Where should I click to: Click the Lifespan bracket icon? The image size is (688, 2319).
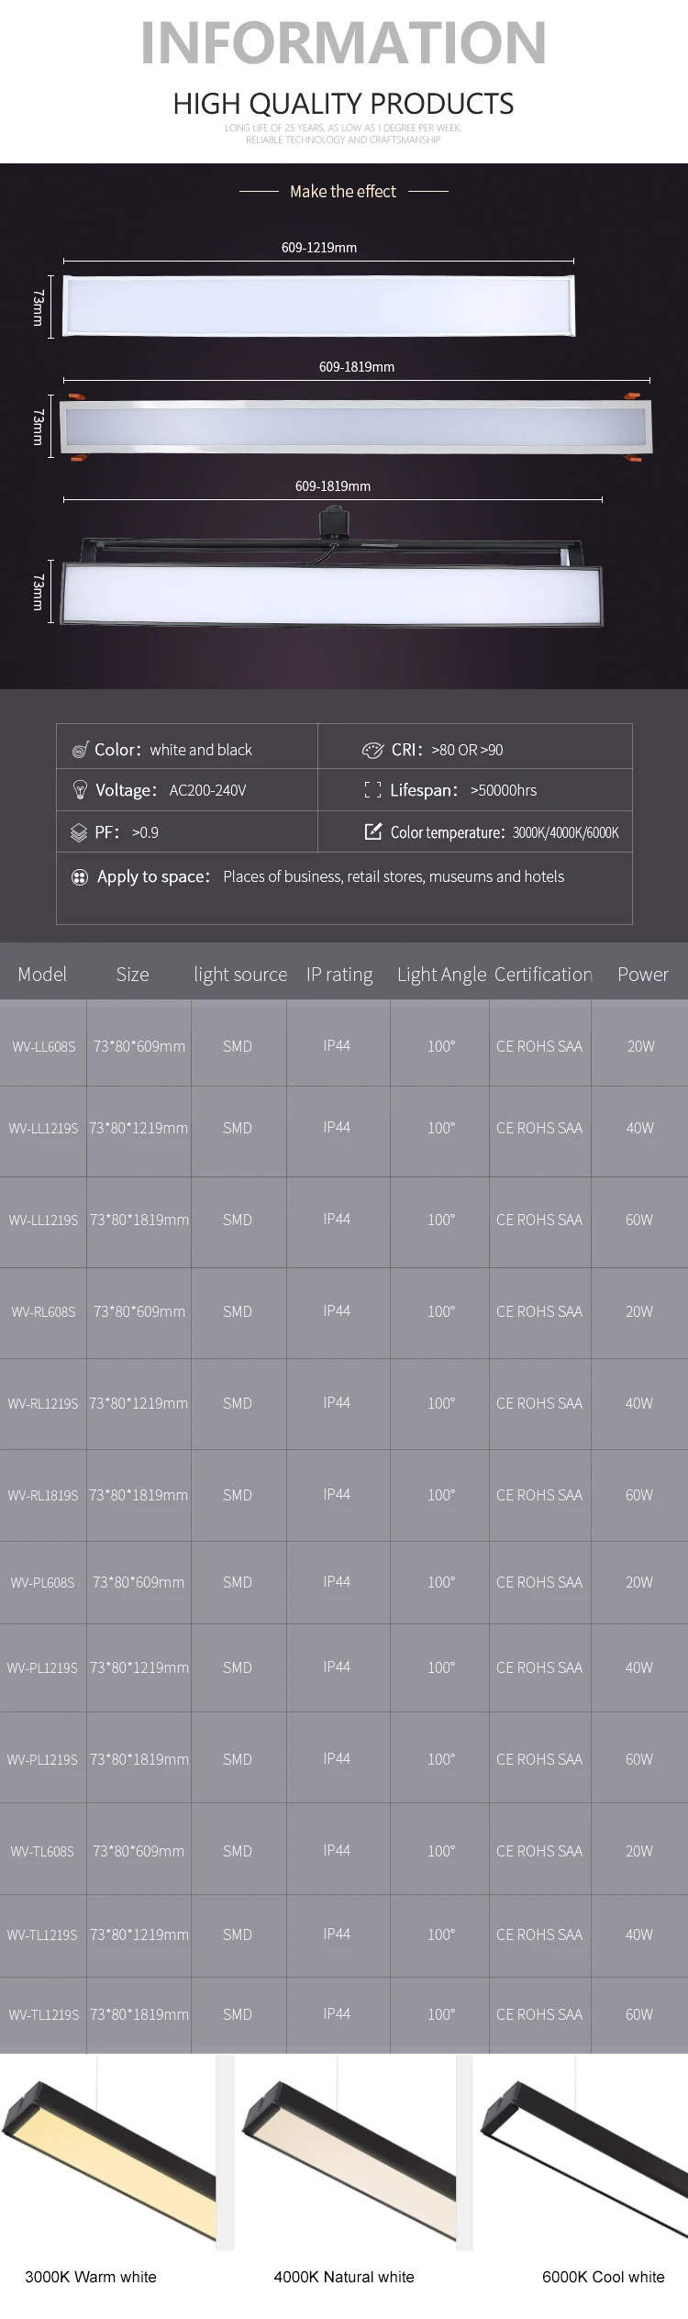click(x=372, y=790)
